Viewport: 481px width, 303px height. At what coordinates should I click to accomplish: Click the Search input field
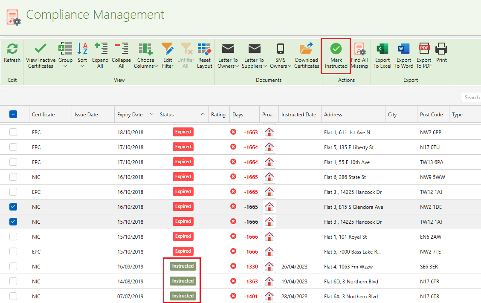tap(471, 98)
